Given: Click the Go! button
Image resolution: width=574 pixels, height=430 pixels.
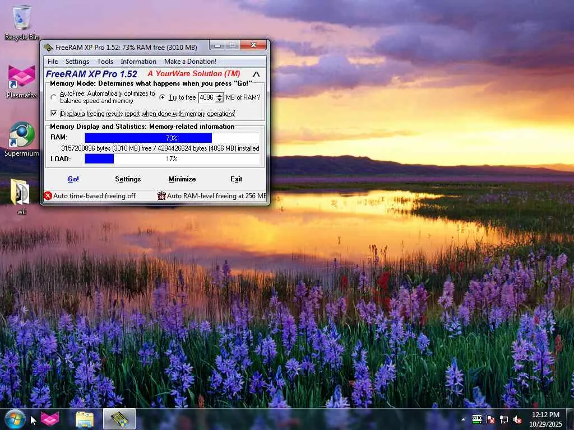Looking at the screenshot, I should [73, 179].
